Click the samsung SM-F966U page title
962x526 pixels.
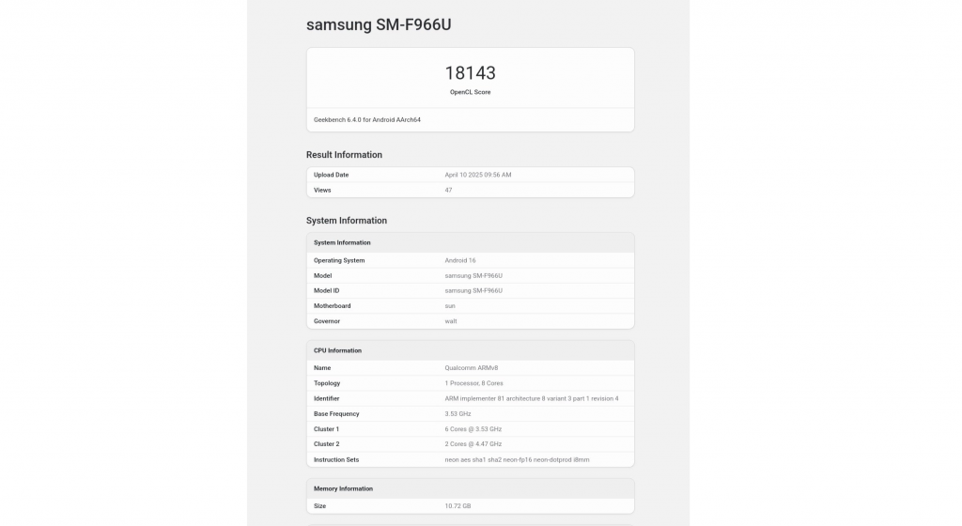(379, 25)
